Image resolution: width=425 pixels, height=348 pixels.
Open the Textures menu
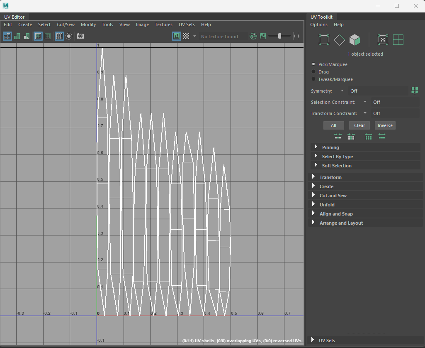pyautogui.click(x=163, y=25)
